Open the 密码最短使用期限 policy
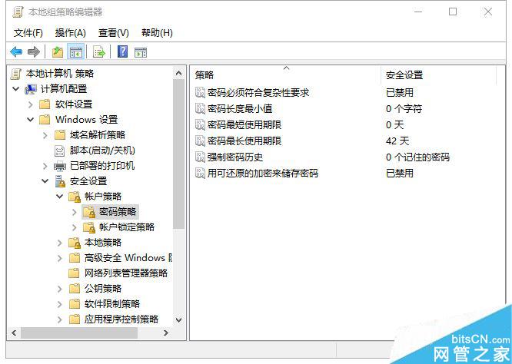Image resolution: width=512 pixels, height=364 pixels. tap(244, 124)
